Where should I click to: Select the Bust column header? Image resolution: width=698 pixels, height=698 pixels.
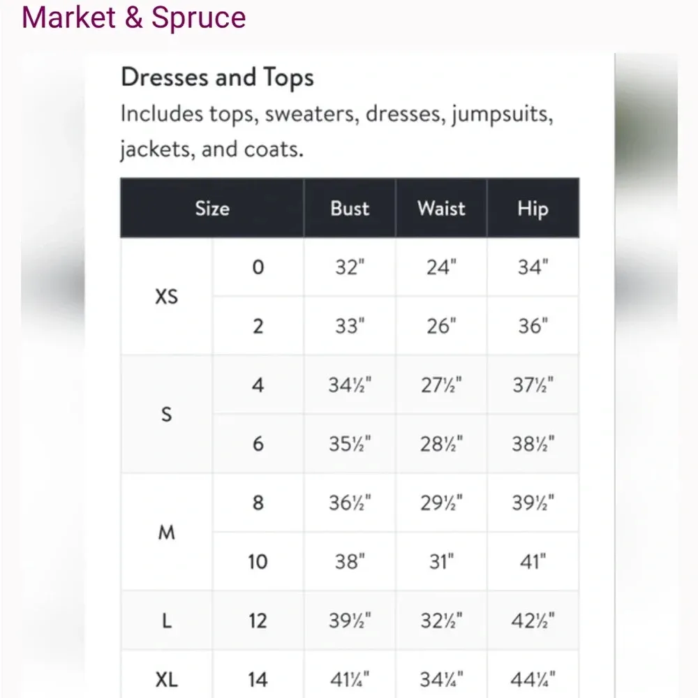[x=350, y=208]
